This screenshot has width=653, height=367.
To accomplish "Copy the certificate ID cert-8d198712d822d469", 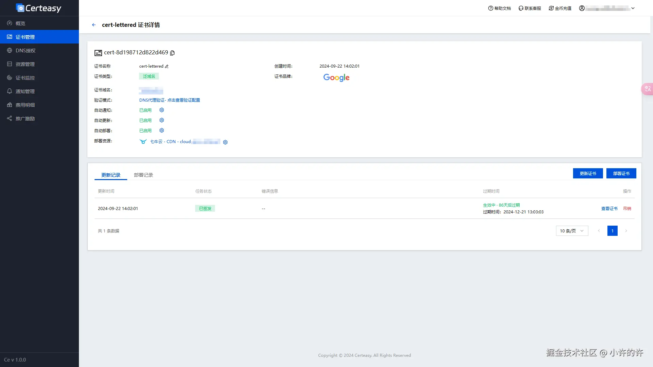I will pos(172,53).
